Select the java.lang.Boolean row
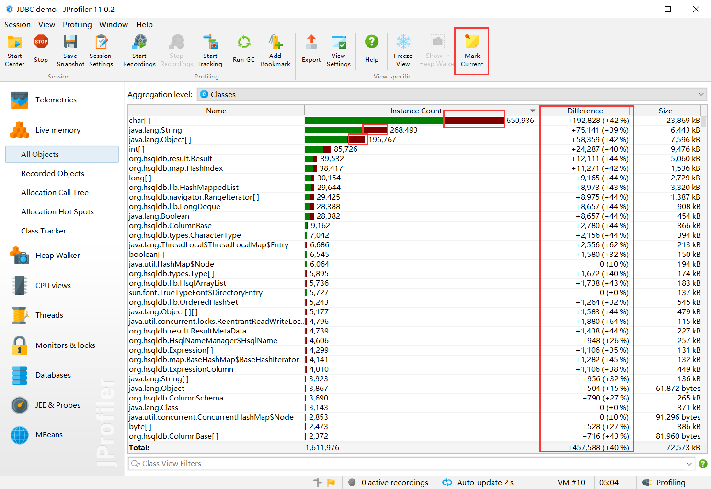This screenshot has width=711, height=489. tap(414, 216)
